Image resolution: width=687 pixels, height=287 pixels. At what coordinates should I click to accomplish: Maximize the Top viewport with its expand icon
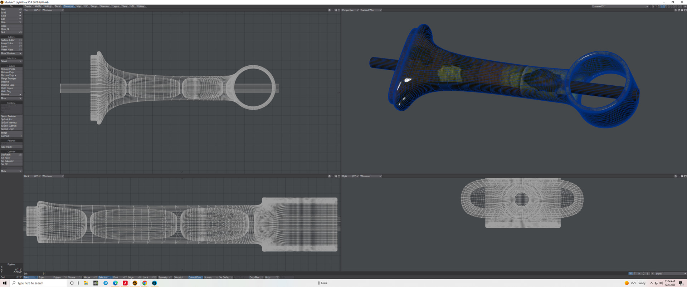tap(339, 10)
